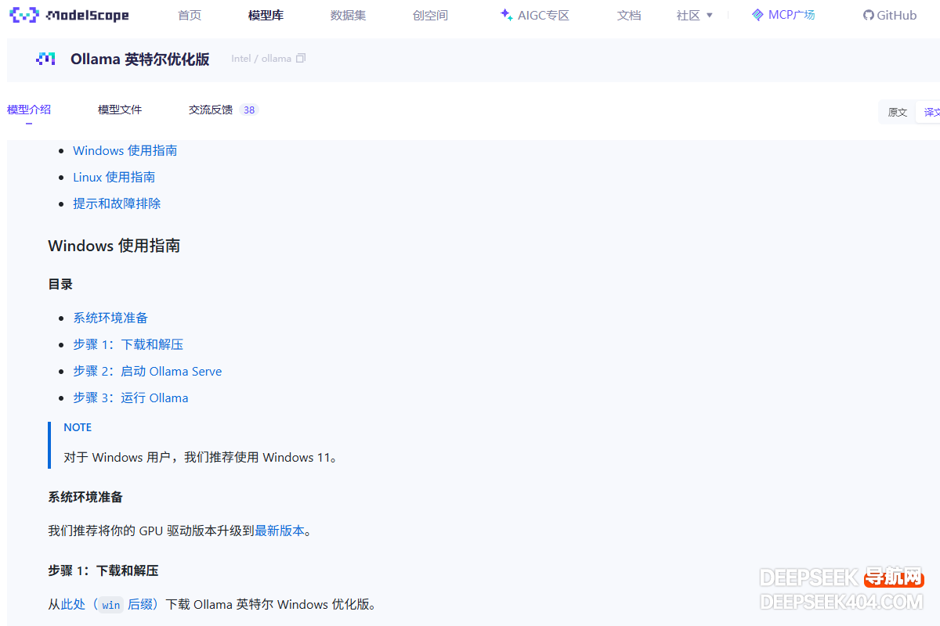
Task: Click the ModelScope logo
Action: point(69,15)
